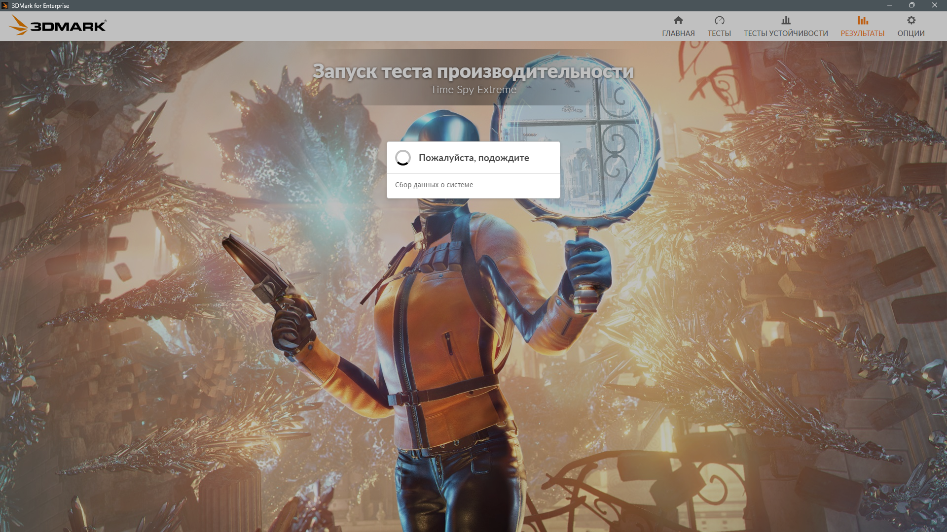Click the "Запуск теста производительности" heading
This screenshot has height=532, width=947.
pyautogui.click(x=473, y=71)
